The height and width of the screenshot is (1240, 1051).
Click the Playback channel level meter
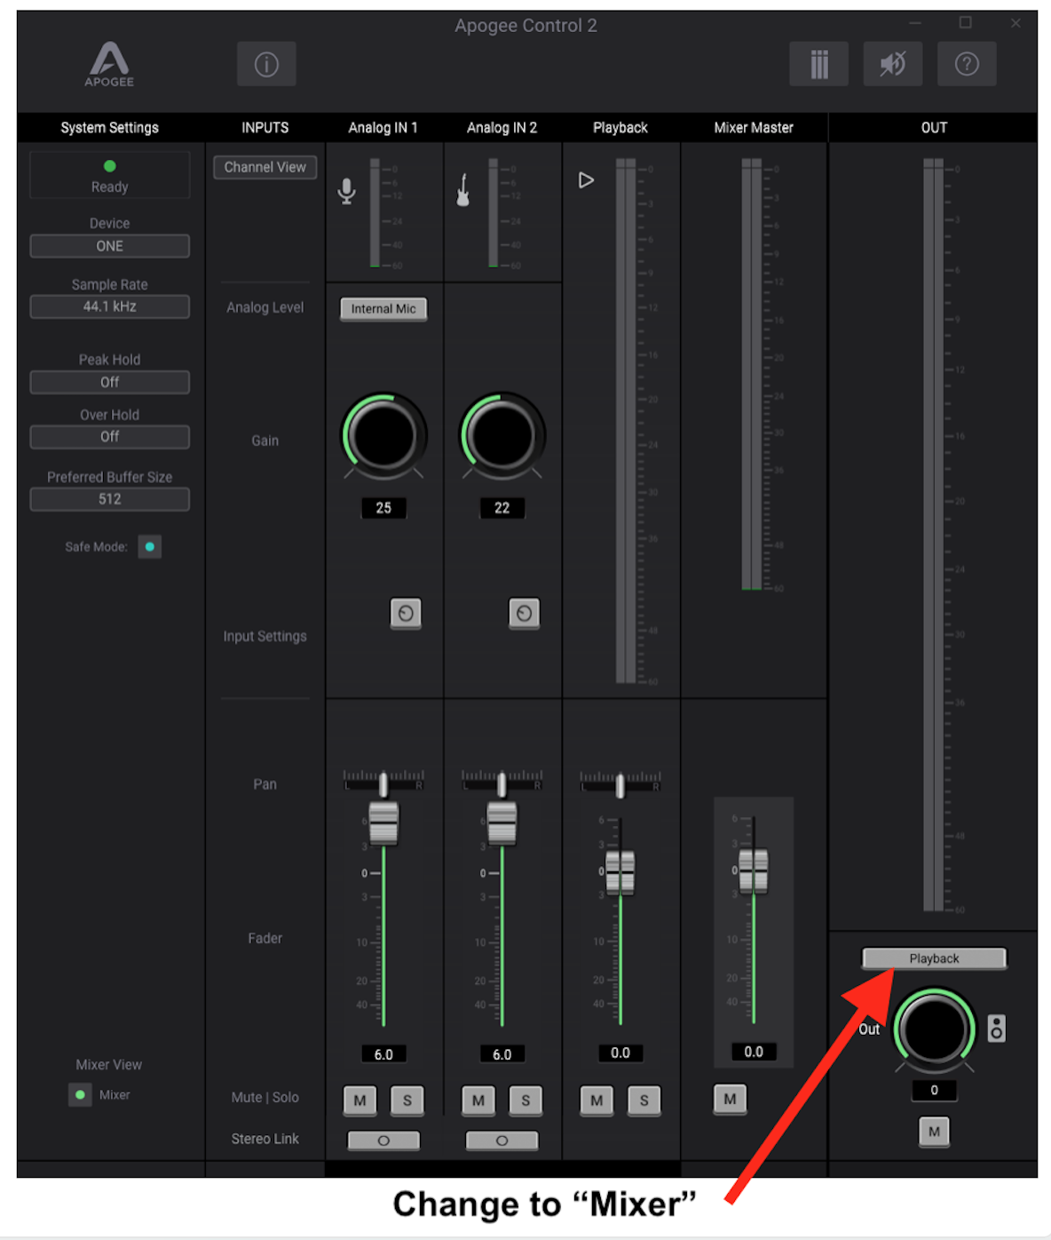[x=626, y=421]
